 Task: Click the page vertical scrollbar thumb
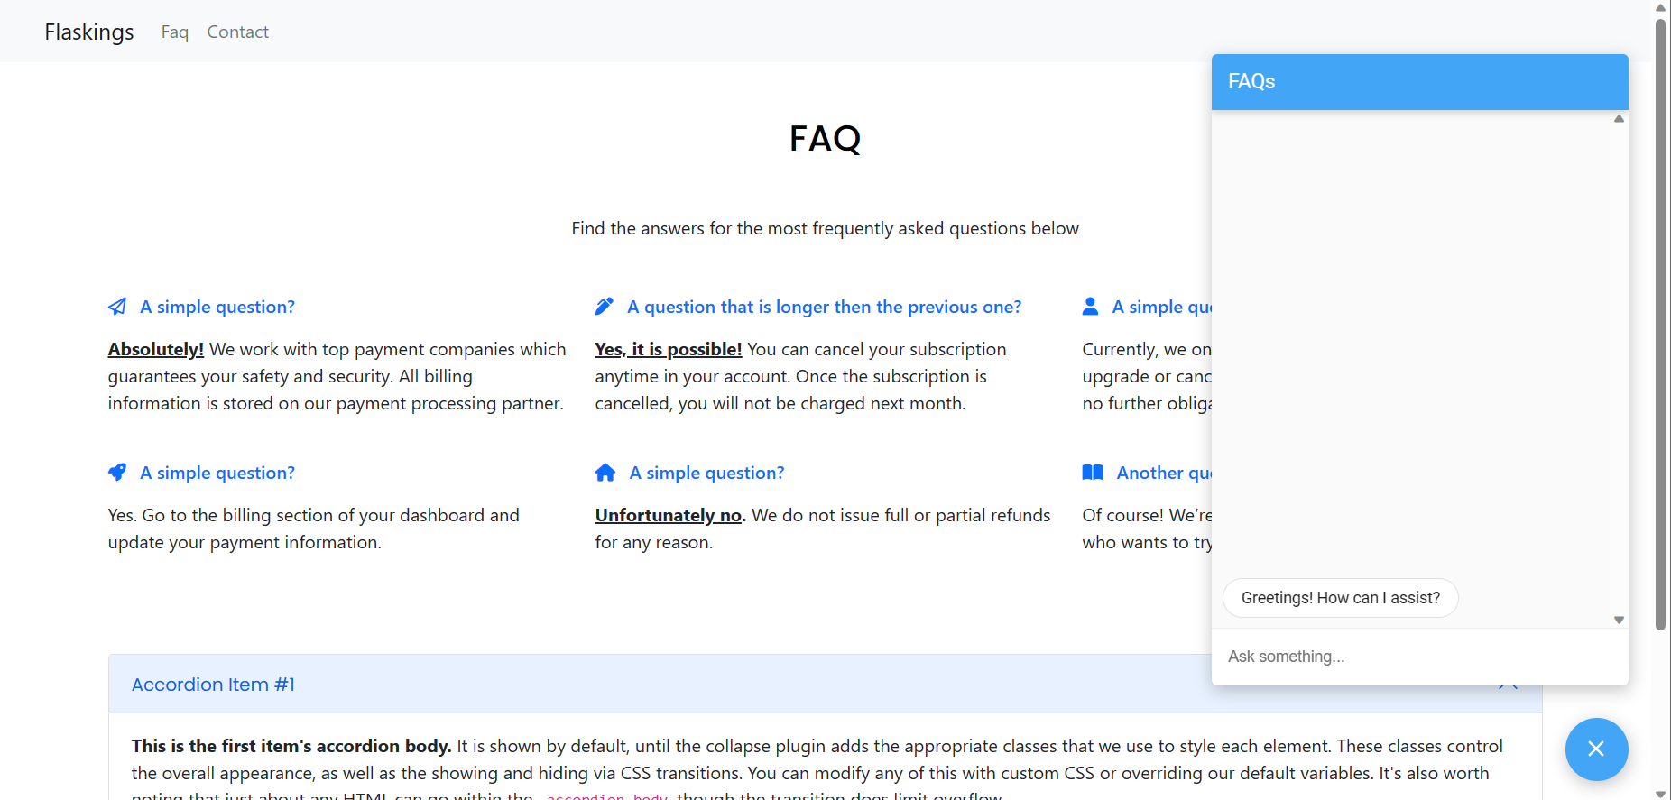[1660, 325]
